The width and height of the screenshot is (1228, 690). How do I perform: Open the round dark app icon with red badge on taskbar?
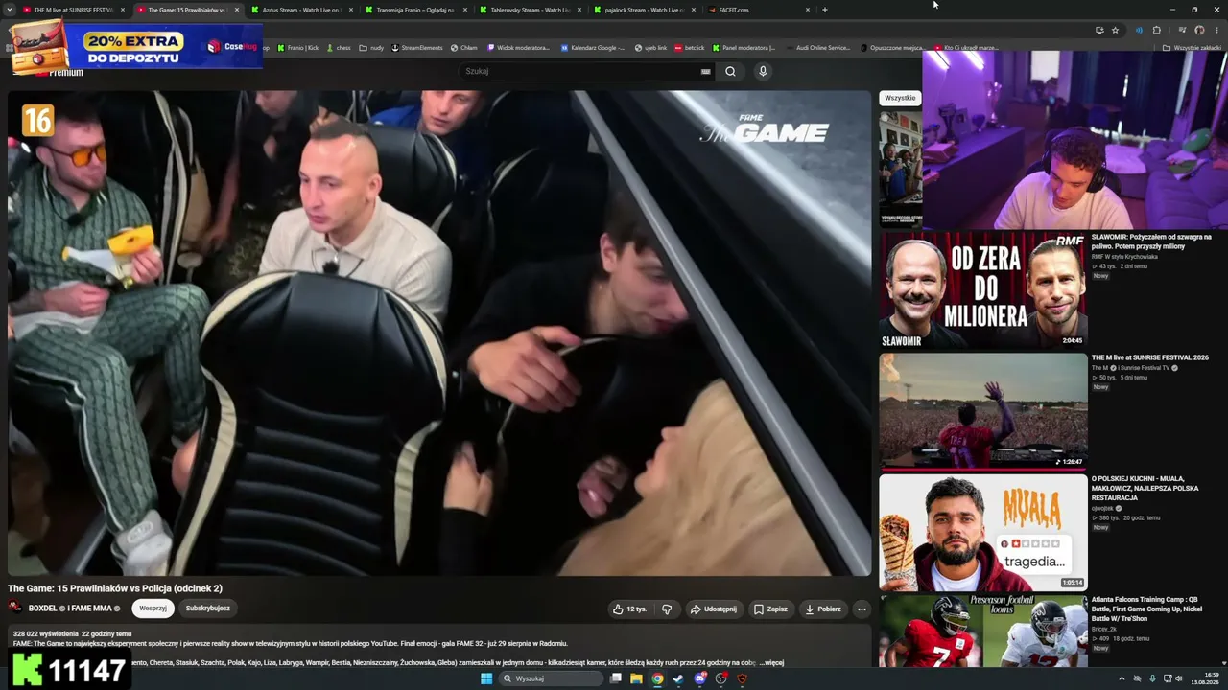(720, 678)
